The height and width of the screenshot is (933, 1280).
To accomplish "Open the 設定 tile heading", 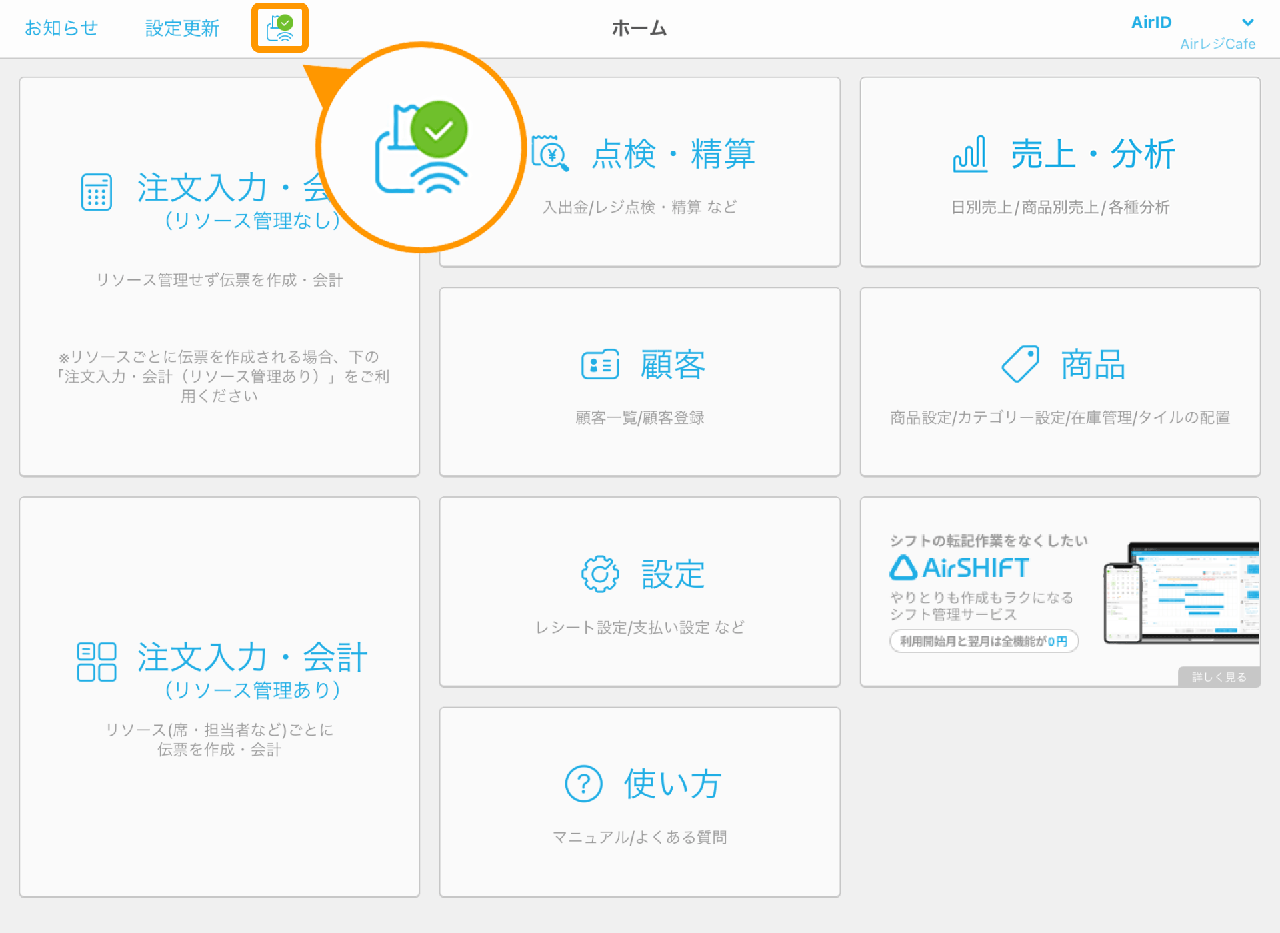I will (673, 574).
